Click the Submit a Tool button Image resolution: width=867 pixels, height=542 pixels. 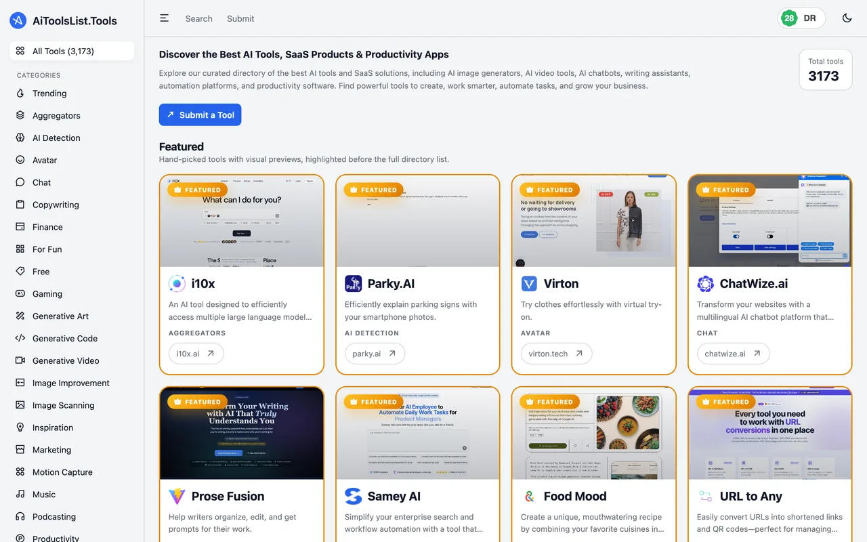200,114
